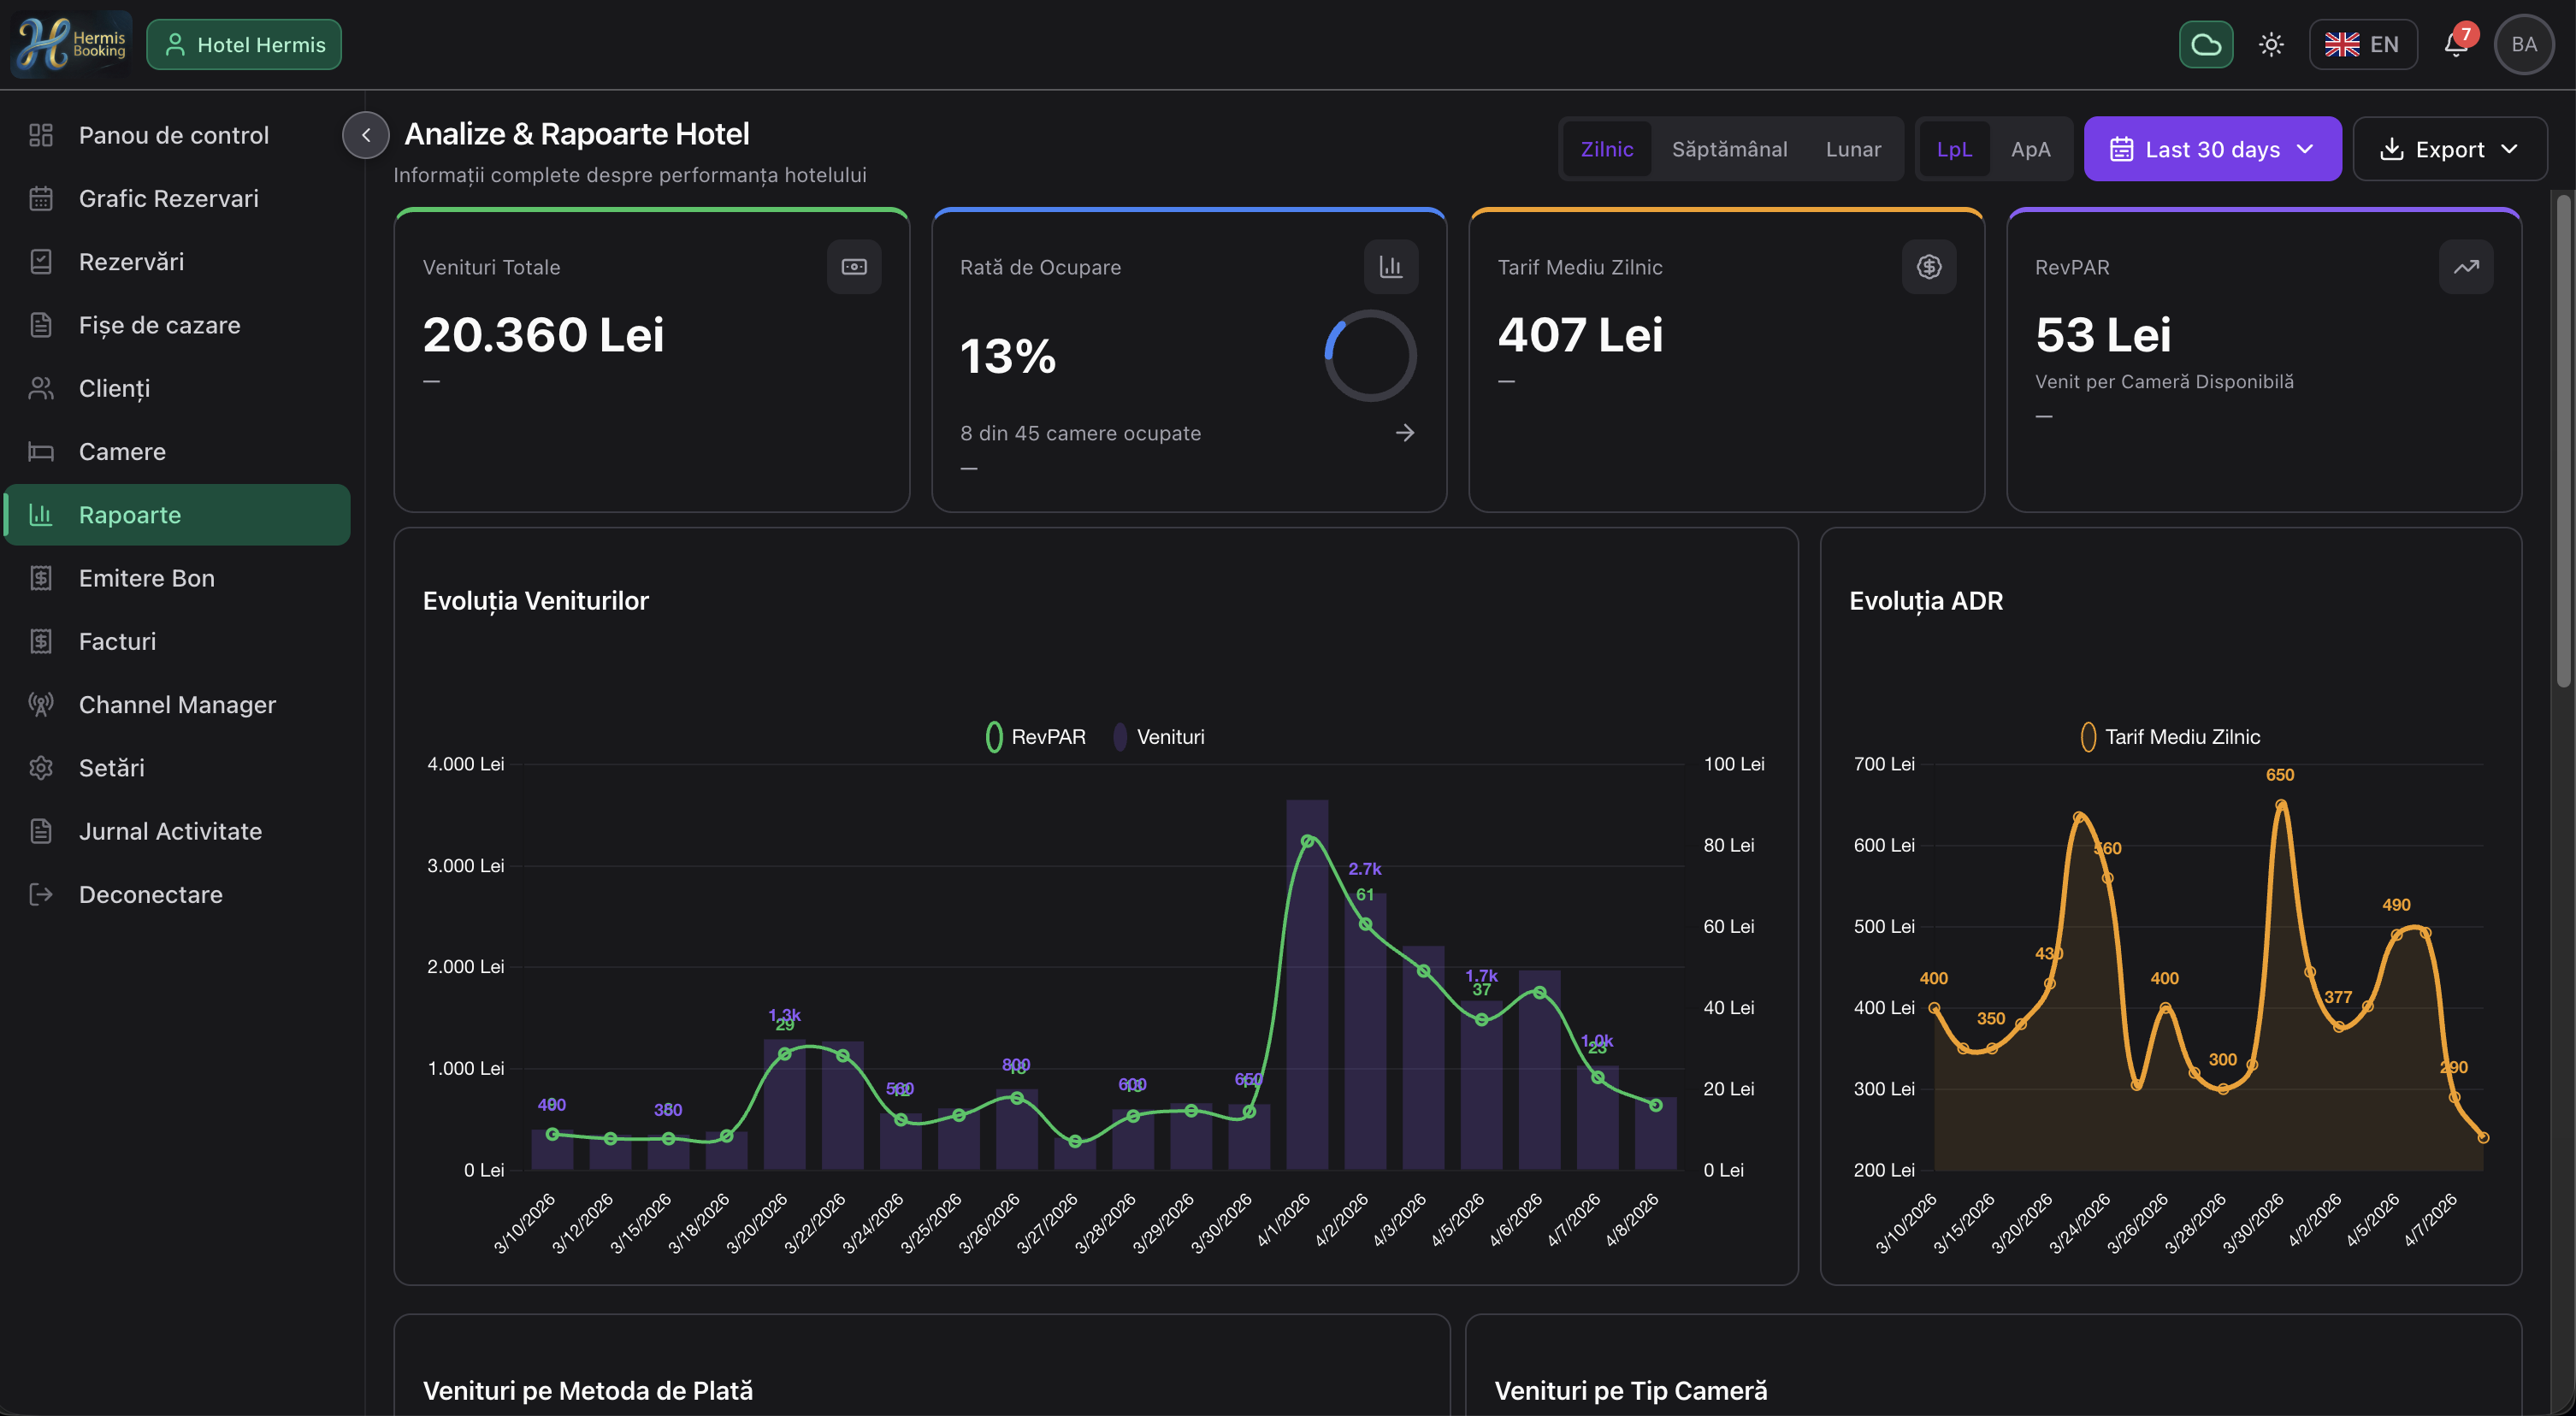Collapse sidebar with the back chevron

click(366, 135)
